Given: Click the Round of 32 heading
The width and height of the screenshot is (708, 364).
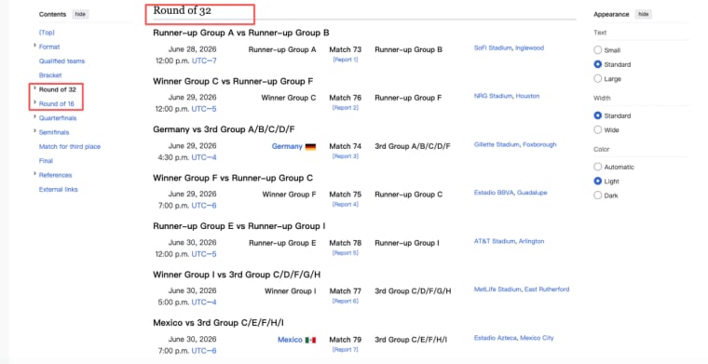Looking at the screenshot, I should 182,10.
